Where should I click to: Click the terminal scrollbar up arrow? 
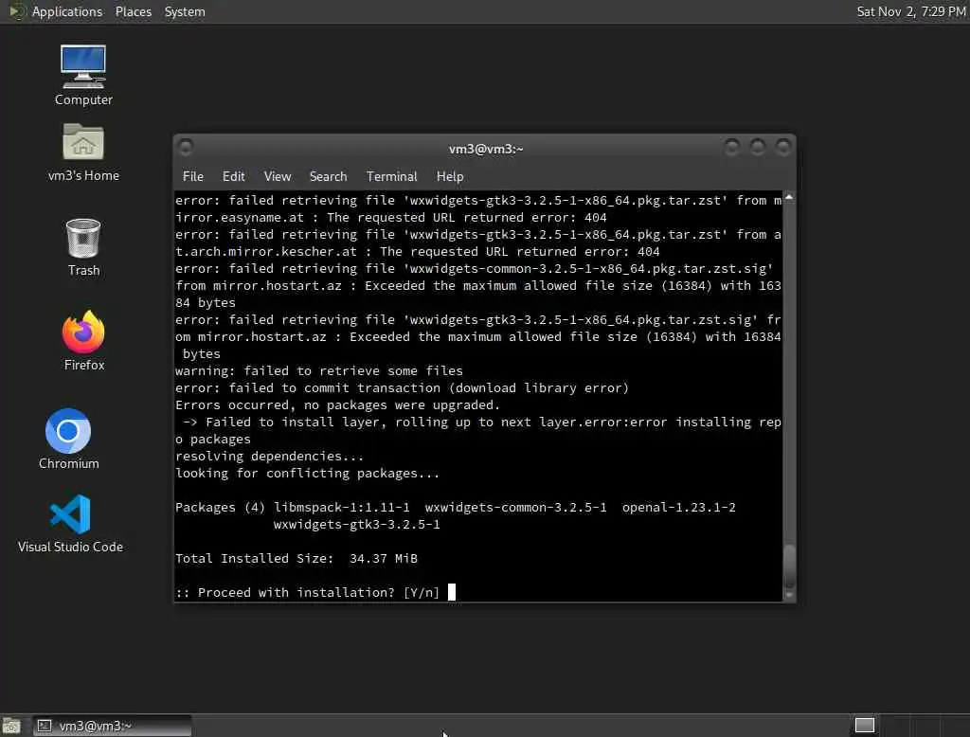tap(789, 197)
